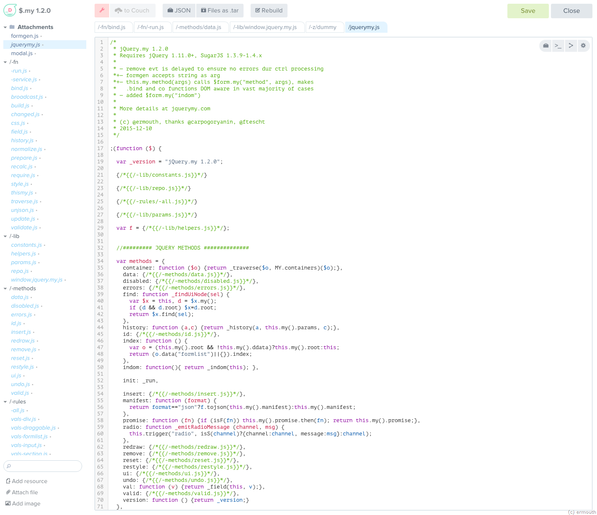This screenshot has height=515, width=597.
Task: Open the briefcase icon in editor toolbar
Action: (x=546, y=46)
